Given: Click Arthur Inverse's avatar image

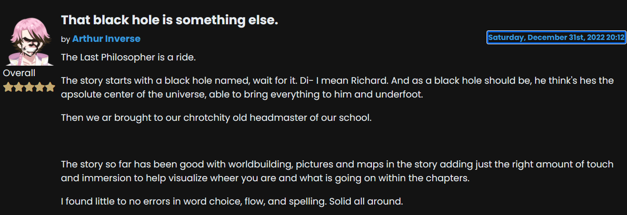Looking at the screenshot, I should click(29, 41).
